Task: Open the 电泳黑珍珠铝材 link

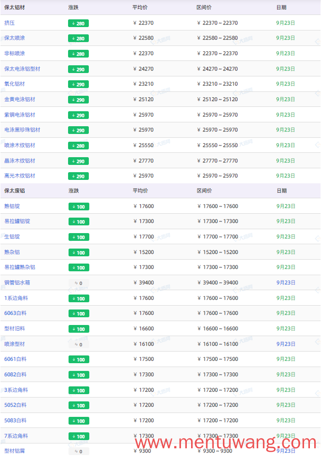Action: point(22,130)
